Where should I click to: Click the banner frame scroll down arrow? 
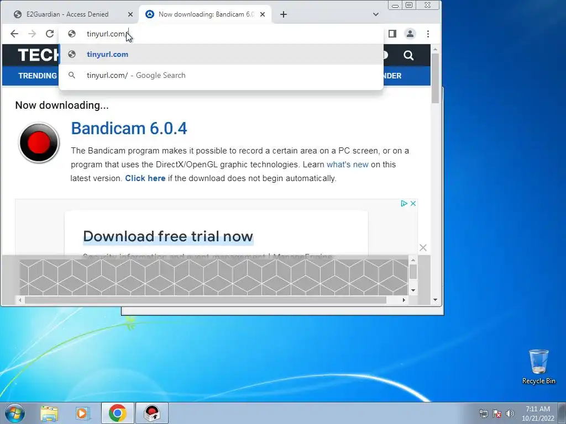pos(413,290)
